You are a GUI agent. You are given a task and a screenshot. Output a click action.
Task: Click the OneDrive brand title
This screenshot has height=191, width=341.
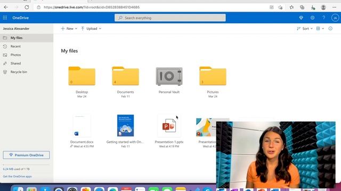[x=20, y=18]
